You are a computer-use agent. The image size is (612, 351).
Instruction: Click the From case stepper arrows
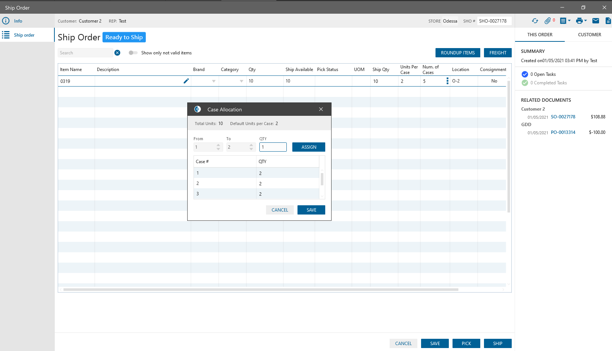218,147
